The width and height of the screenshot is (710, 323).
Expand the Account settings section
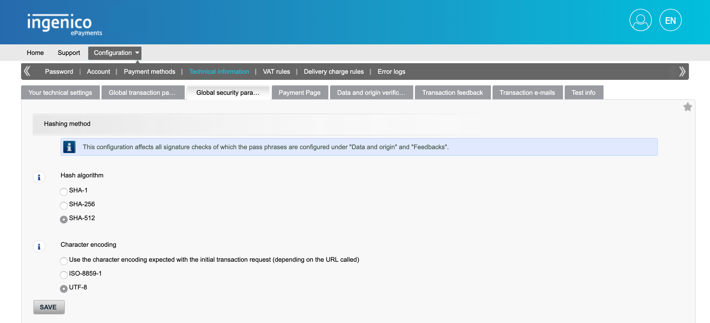(99, 72)
